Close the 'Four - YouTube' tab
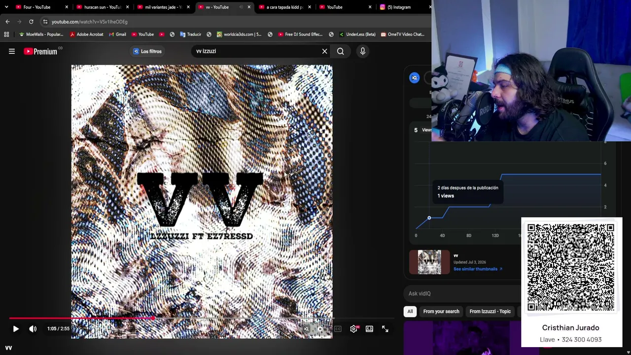Screen dimensions: 631x355 (x=67, y=7)
